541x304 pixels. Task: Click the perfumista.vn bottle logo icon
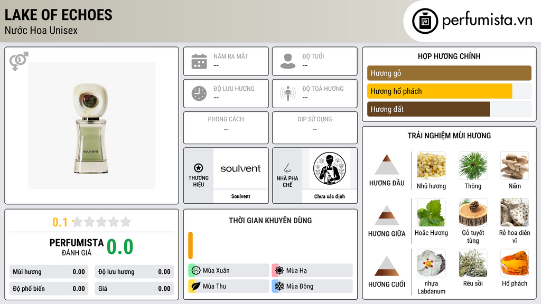[x=425, y=21]
